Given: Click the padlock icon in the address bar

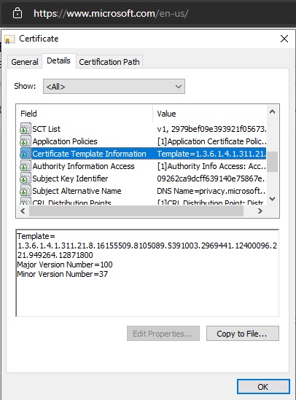Looking at the screenshot, I should pyautogui.click(x=17, y=13).
